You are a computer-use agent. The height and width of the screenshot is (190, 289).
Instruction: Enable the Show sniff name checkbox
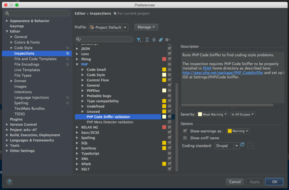point(185,138)
